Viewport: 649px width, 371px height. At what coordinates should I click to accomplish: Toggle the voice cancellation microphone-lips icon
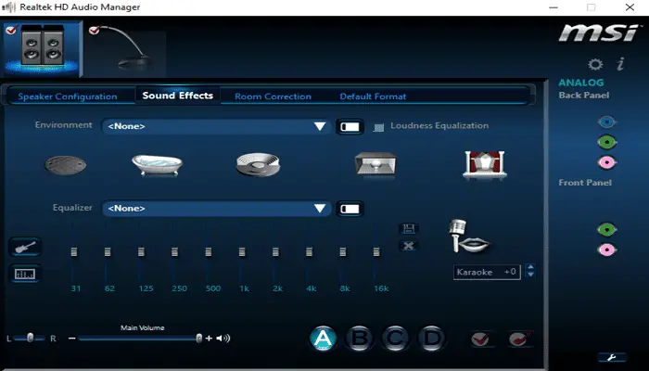(x=468, y=236)
